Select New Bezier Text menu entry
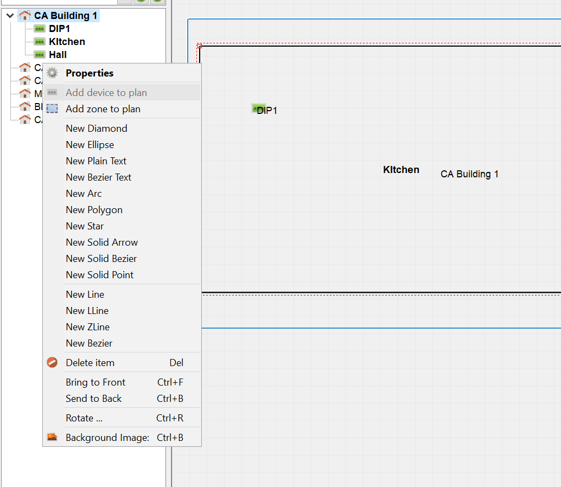The image size is (561, 487). tap(98, 177)
